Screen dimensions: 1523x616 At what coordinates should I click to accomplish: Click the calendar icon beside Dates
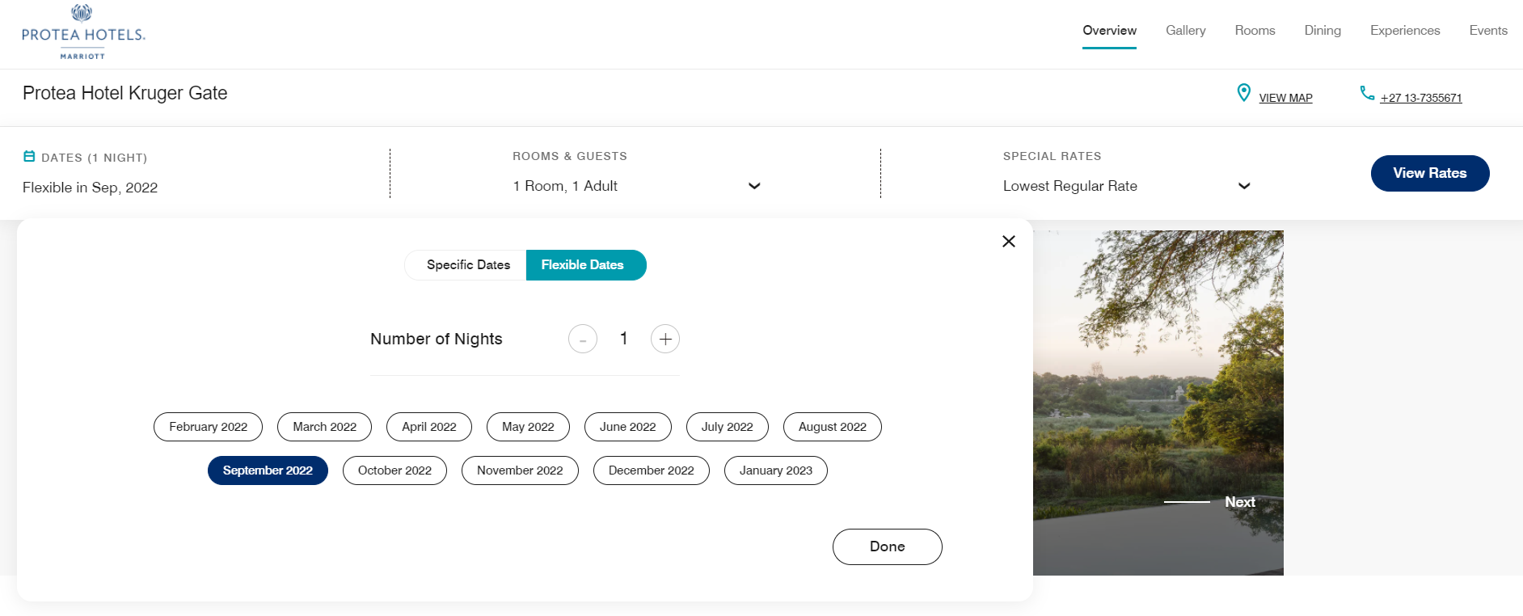[x=29, y=156]
